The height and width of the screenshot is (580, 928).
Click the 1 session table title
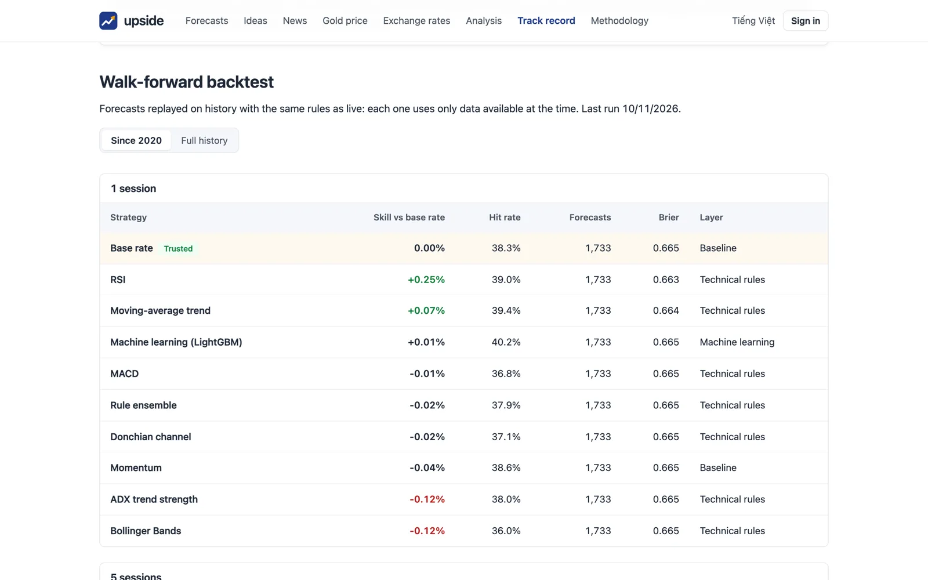point(133,188)
